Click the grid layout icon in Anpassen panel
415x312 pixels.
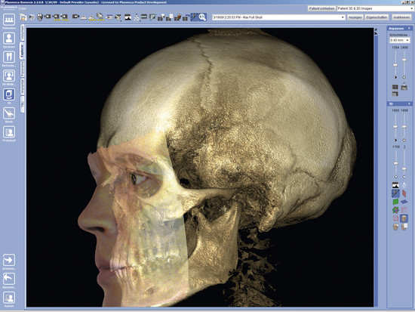395,87
